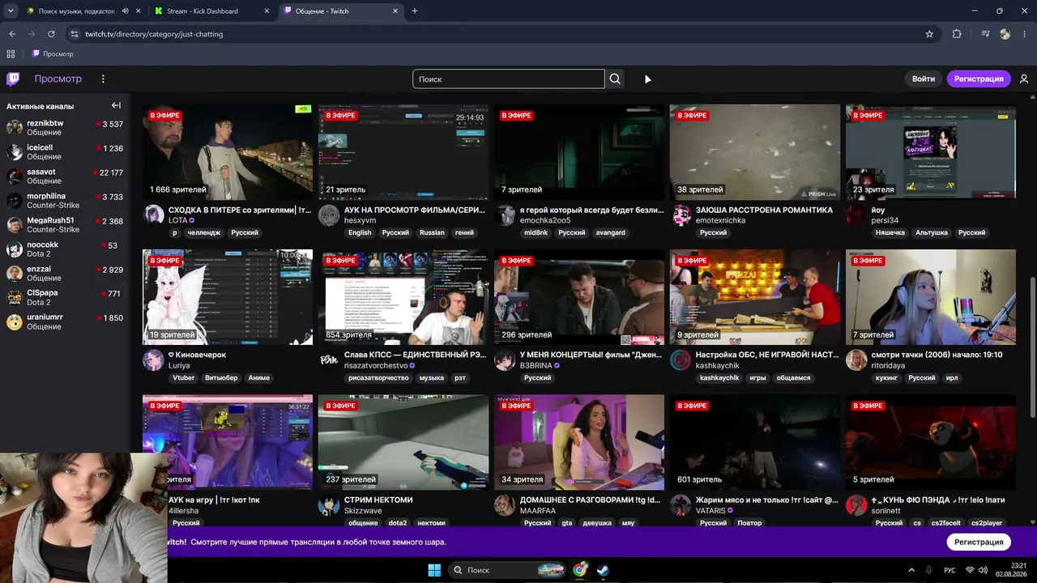
Task: Open the СХОДКА В ПИТЕРЕ stream title
Action: (240, 210)
